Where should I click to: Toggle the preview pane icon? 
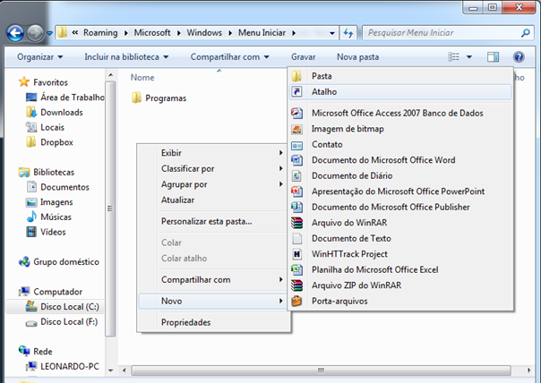tap(493, 57)
